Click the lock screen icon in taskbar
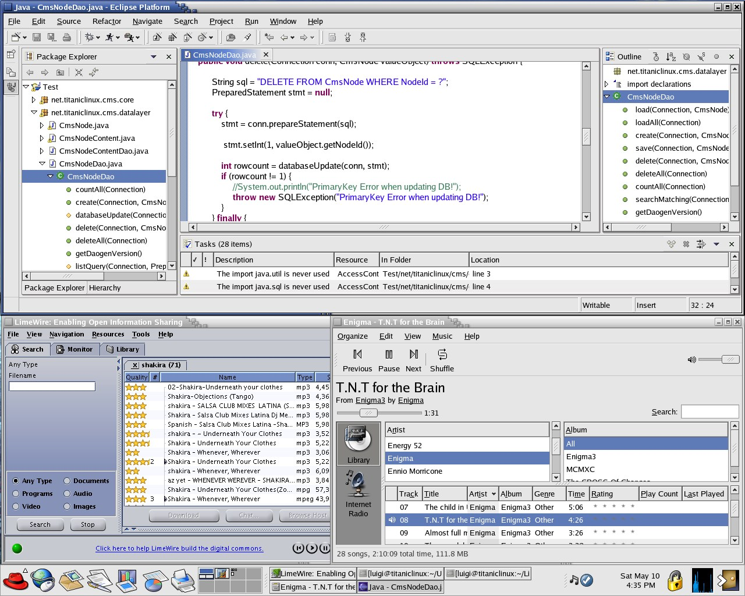 tap(675, 580)
